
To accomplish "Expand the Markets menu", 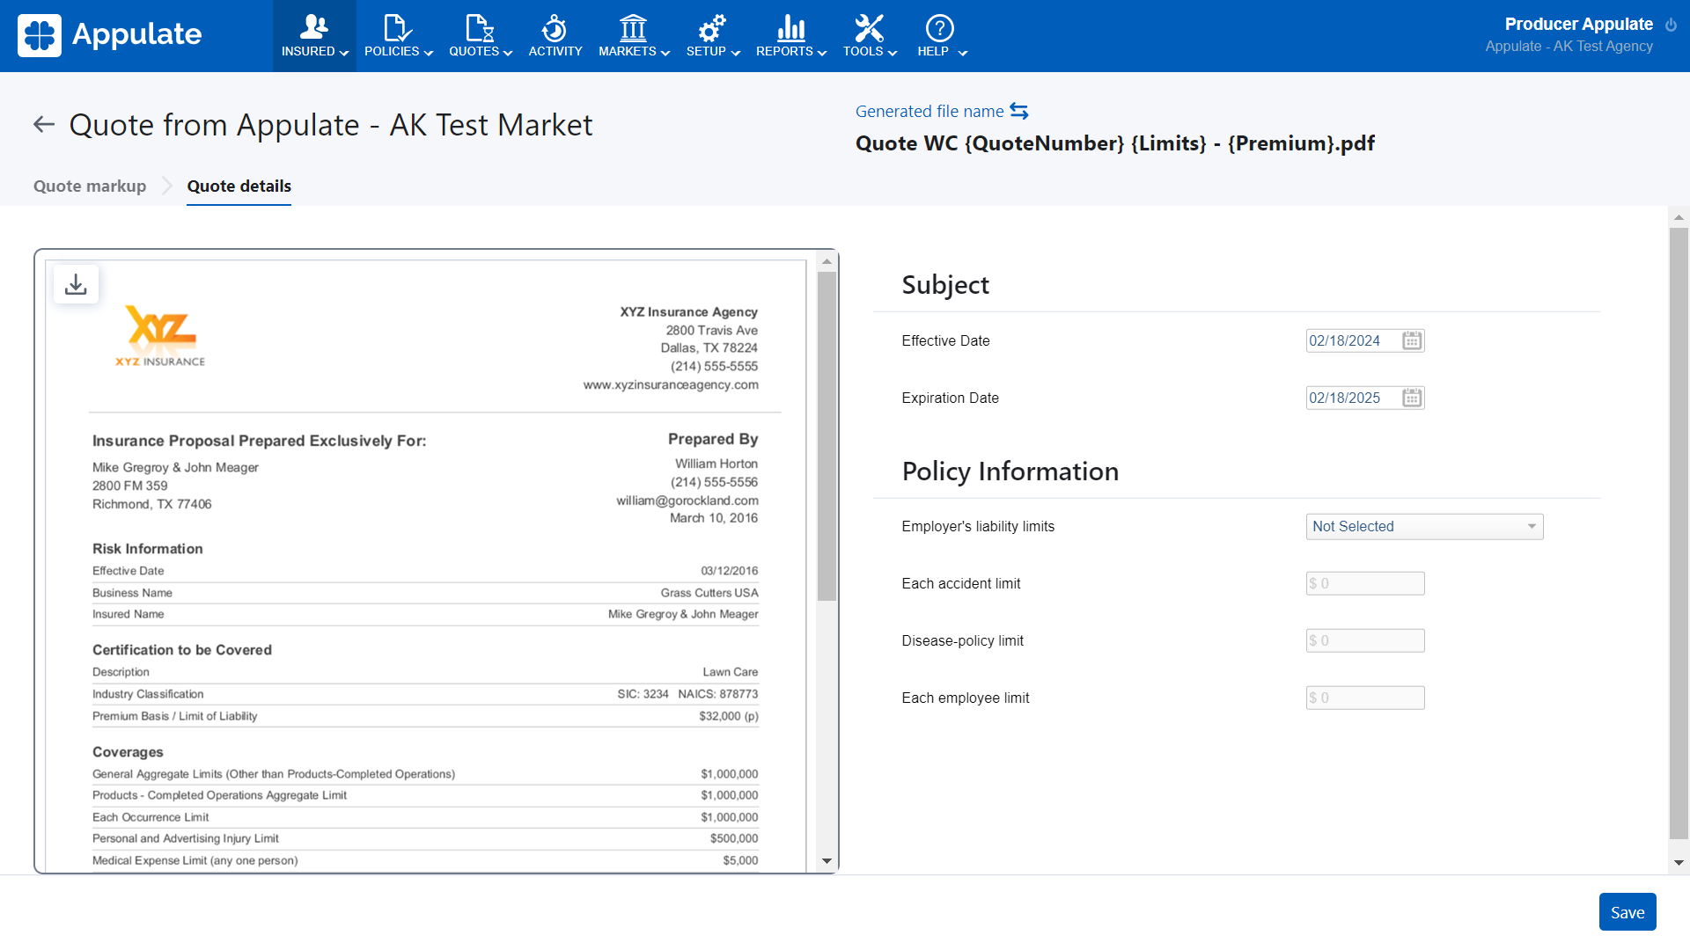I will coord(634,36).
